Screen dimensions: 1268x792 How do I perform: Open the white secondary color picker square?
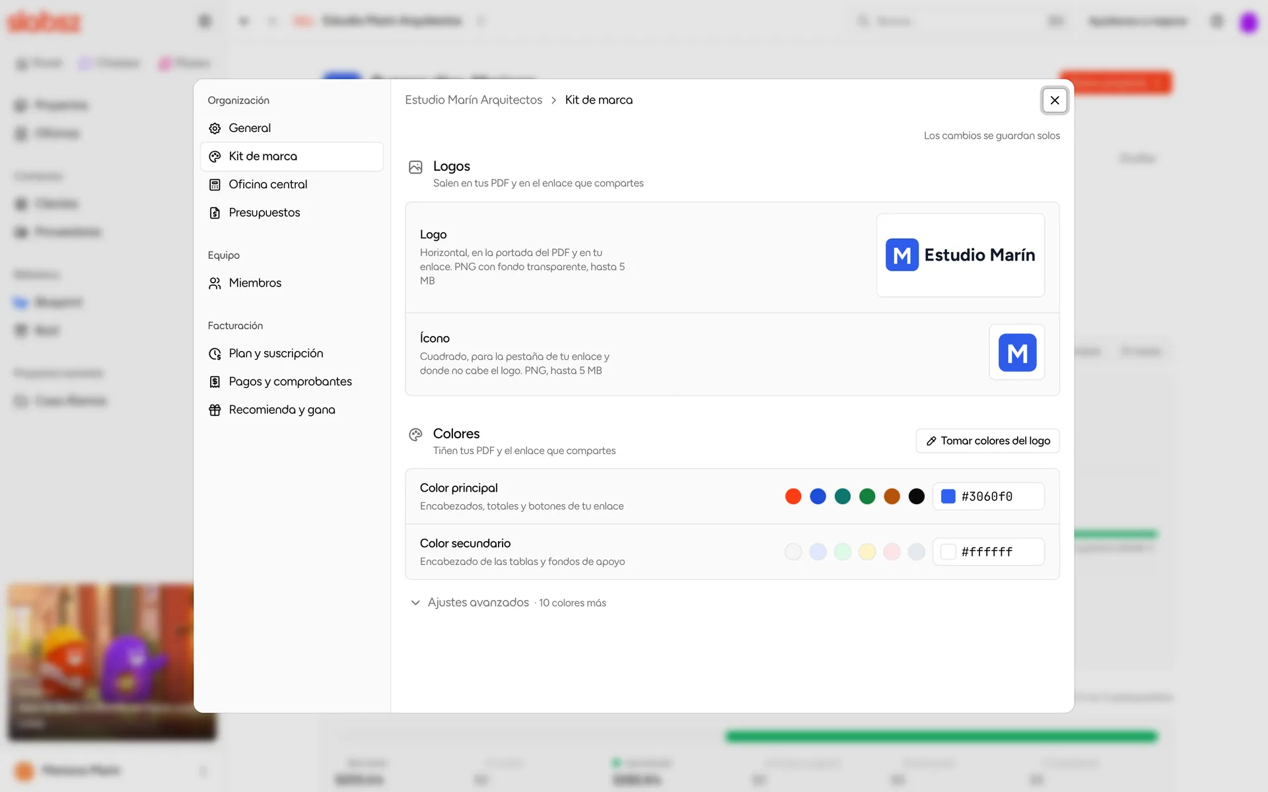[x=948, y=552]
